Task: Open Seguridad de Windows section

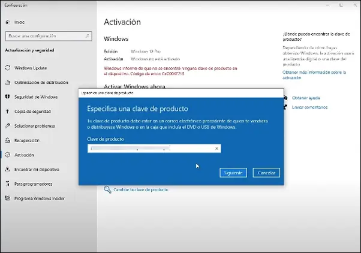Action: [36, 97]
